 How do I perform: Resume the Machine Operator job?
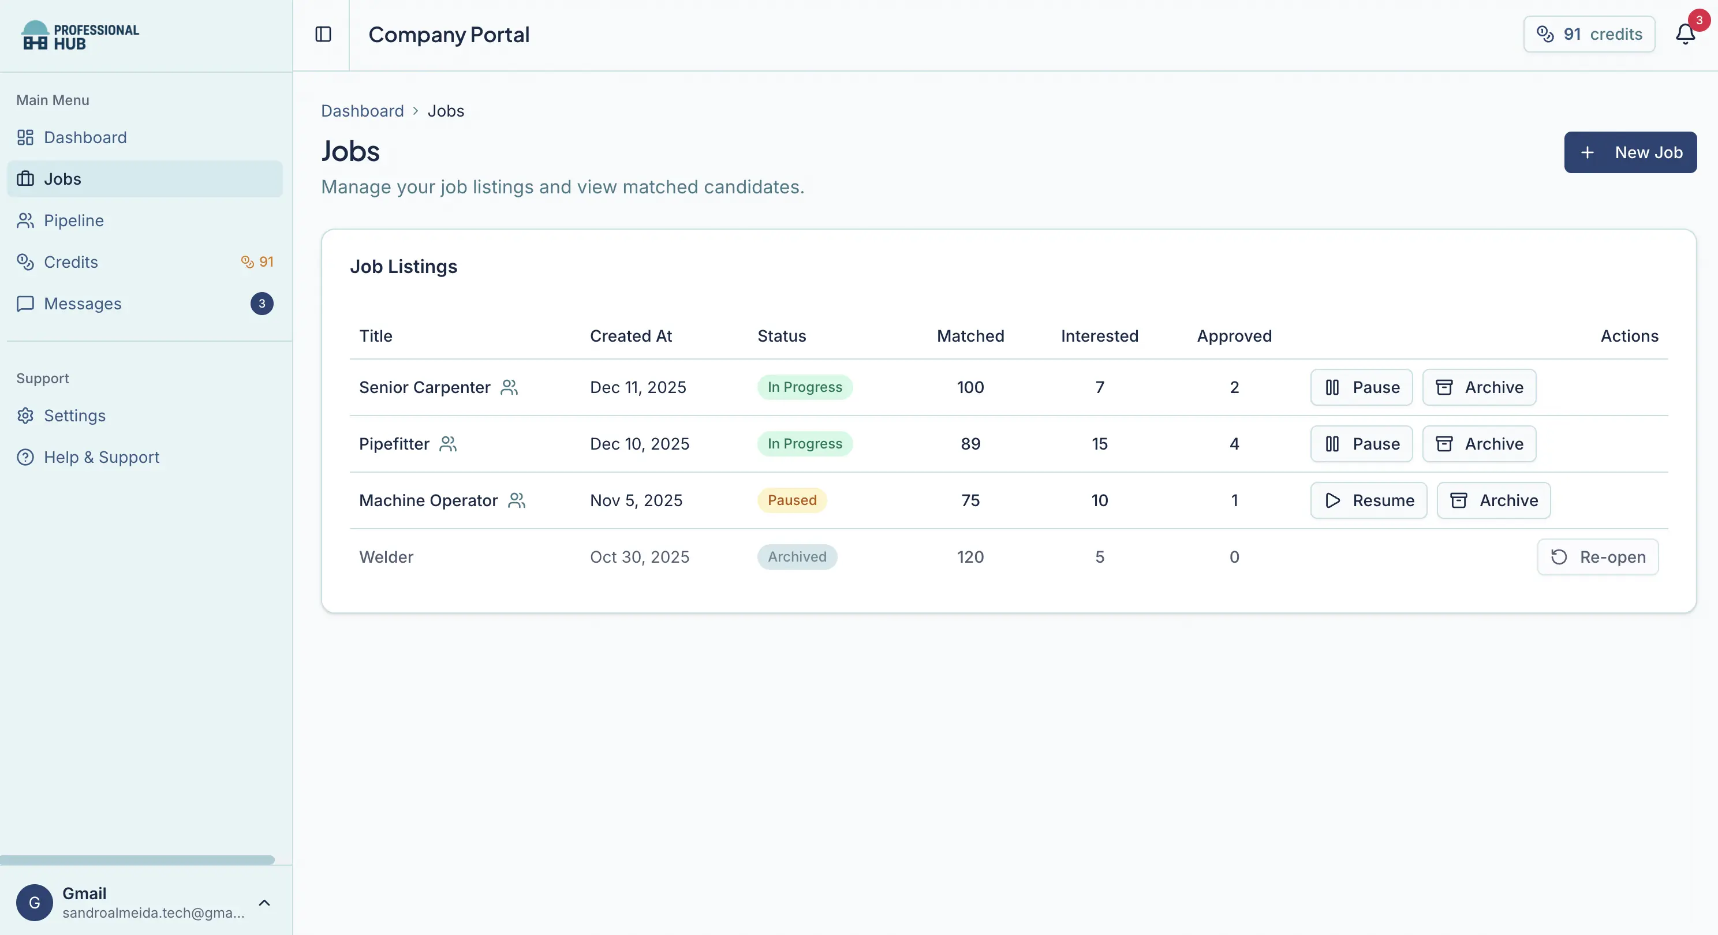pyautogui.click(x=1369, y=501)
